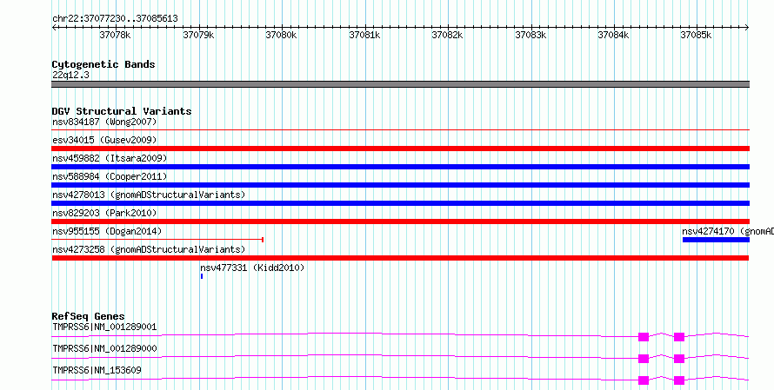Click the TMPRSS6|NM_153609 transcript label
Viewport: 774px width, 390px height.
pos(97,370)
